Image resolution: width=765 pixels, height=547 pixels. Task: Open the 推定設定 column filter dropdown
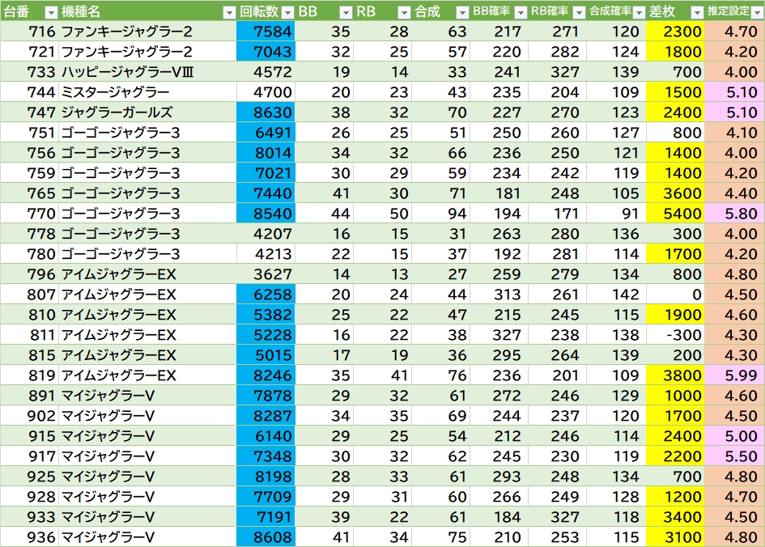click(x=757, y=12)
